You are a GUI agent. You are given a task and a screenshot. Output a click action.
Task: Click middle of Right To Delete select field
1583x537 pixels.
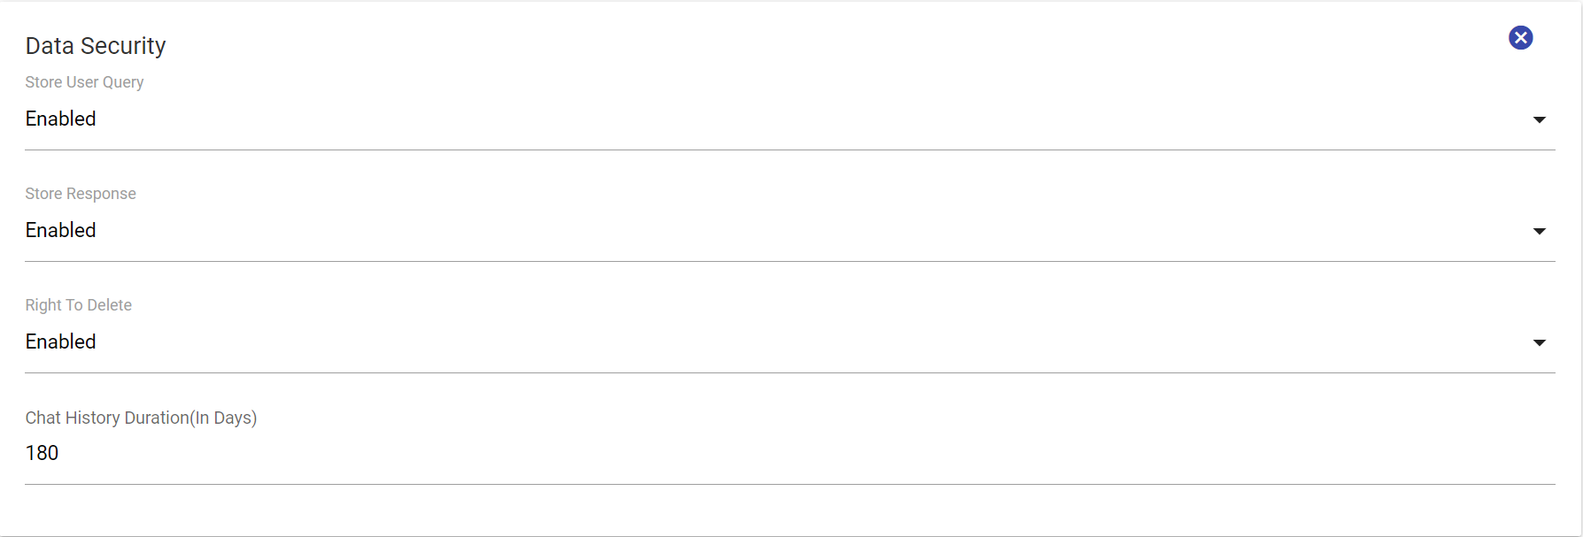click(790, 342)
